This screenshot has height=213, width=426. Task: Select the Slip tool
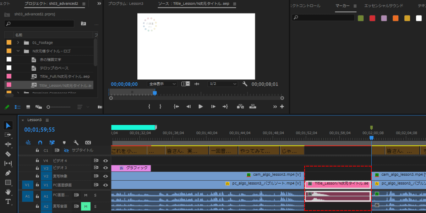tap(8, 164)
